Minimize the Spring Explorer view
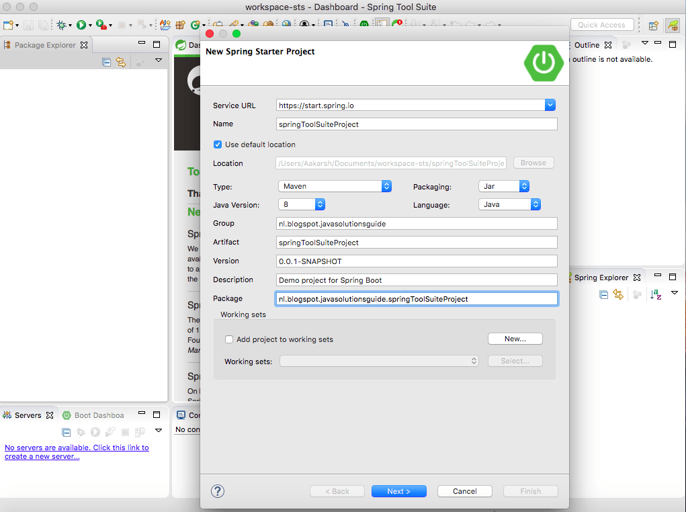Image resolution: width=686 pixels, height=512 pixels. 658,275
